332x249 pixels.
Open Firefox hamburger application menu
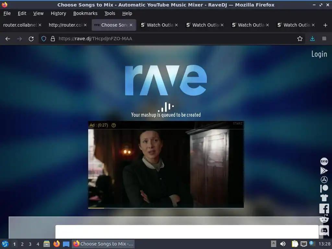pyautogui.click(x=324, y=39)
